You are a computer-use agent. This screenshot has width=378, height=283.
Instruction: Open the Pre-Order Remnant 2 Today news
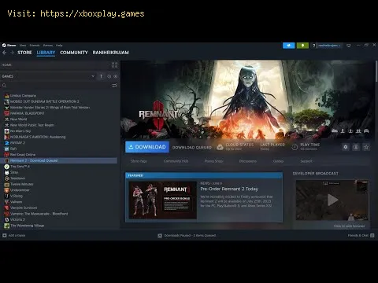pyautogui.click(x=229, y=189)
